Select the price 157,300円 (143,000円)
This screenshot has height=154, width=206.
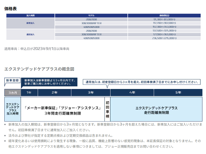(x=164, y=27)
